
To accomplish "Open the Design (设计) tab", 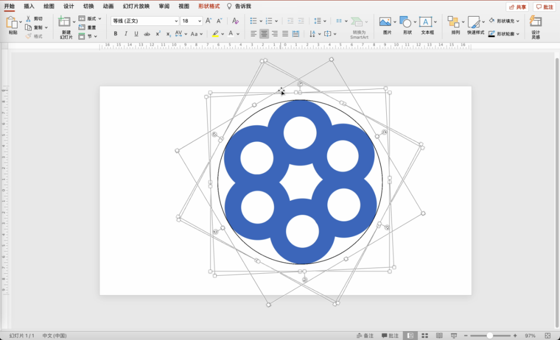I will [x=68, y=6].
